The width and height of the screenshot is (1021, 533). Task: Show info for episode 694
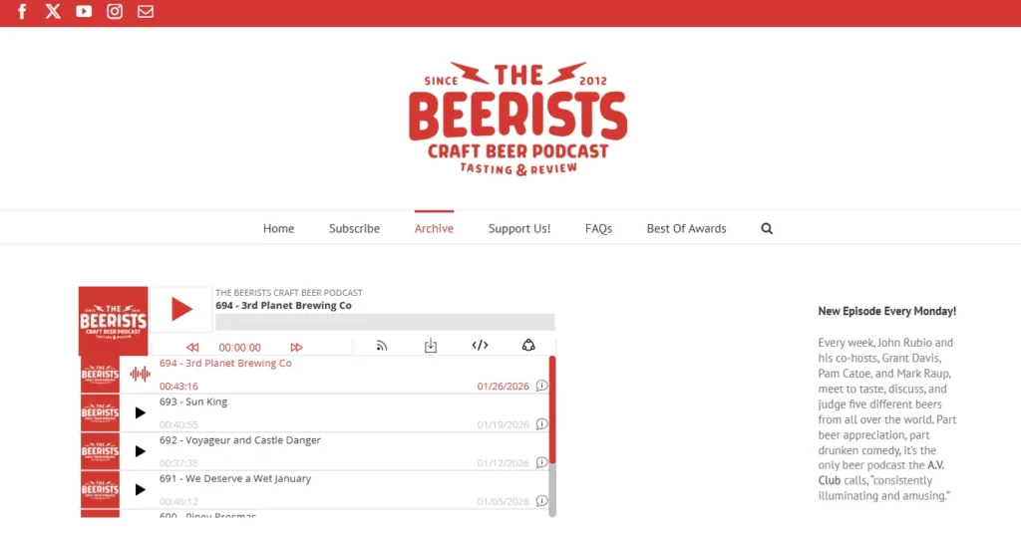[x=541, y=386]
